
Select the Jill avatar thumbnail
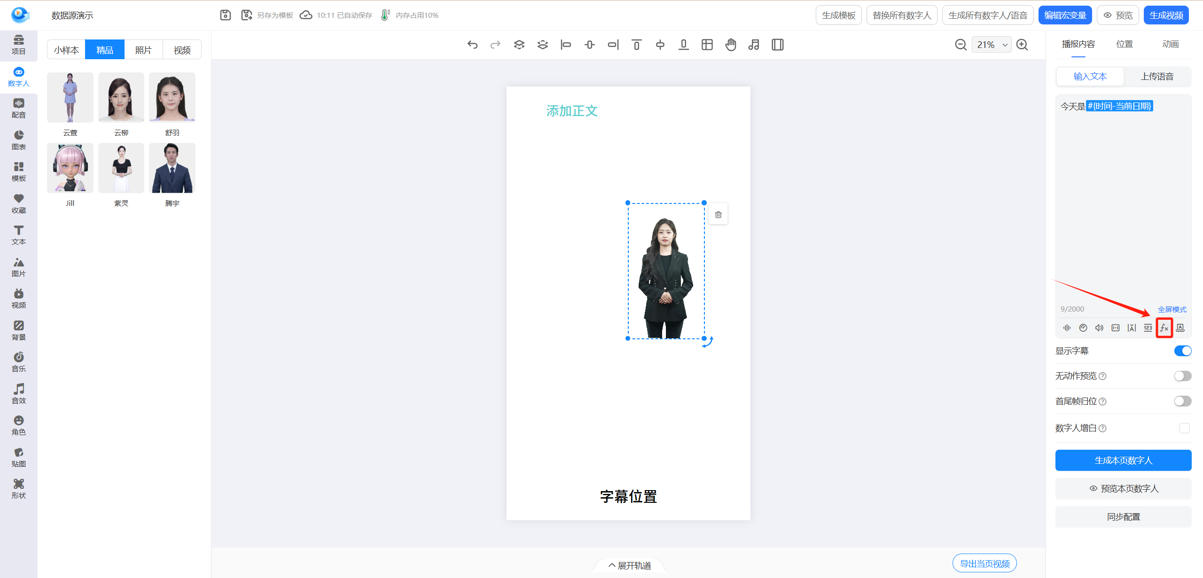coord(70,168)
